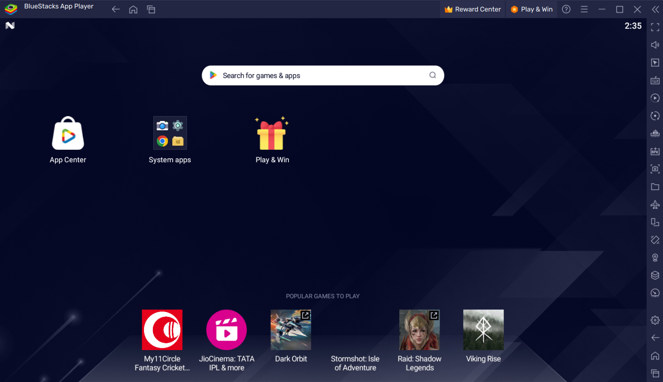
Task: Open the App Center icon
Action: tap(68, 133)
